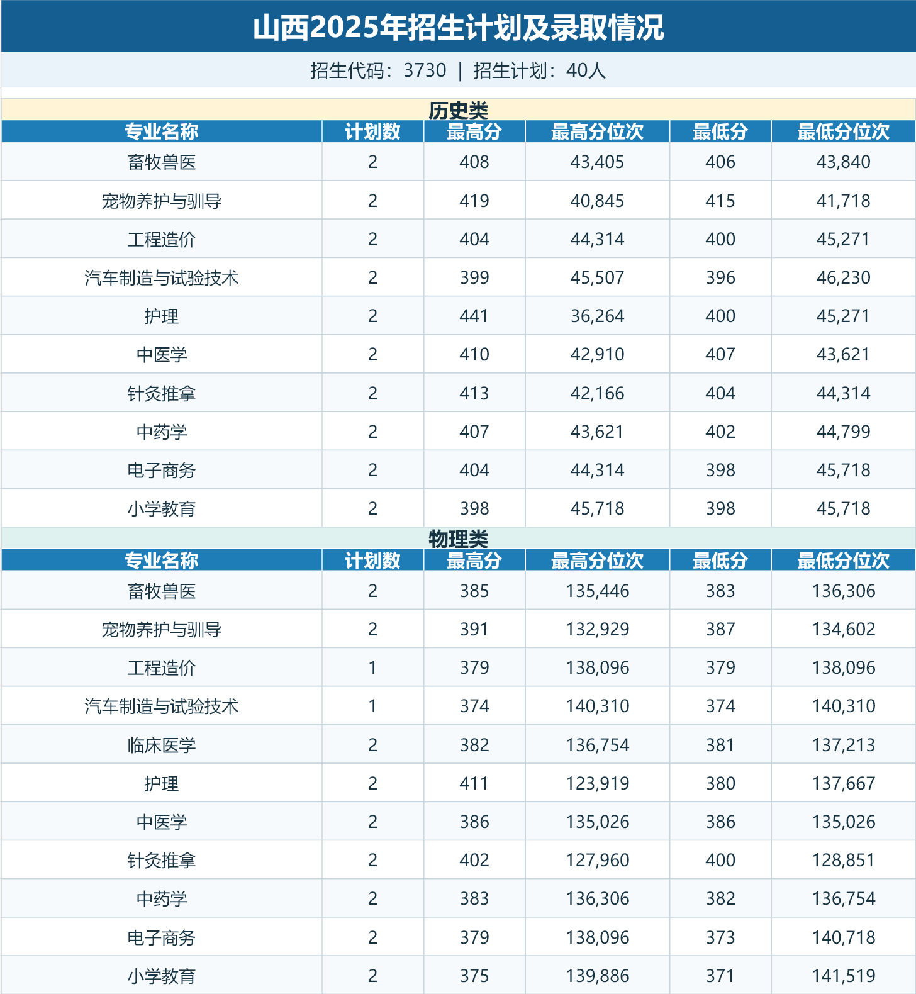Select 最高分位次 header in 历史类 table
The width and height of the screenshot is (916, 994).
597,131
